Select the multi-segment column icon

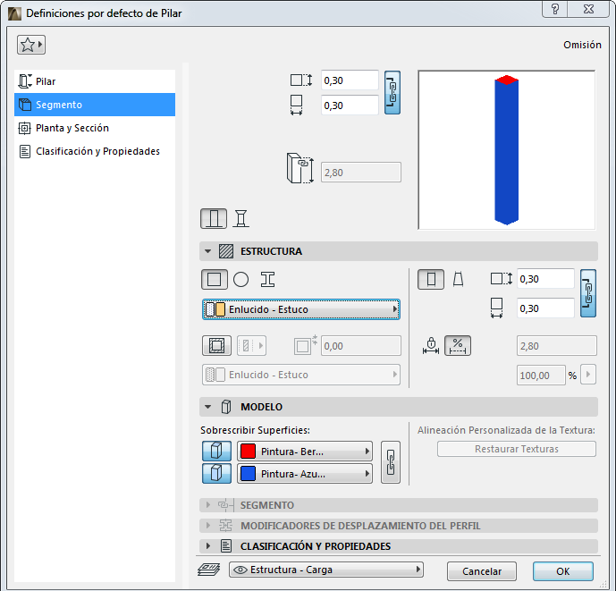240,218
